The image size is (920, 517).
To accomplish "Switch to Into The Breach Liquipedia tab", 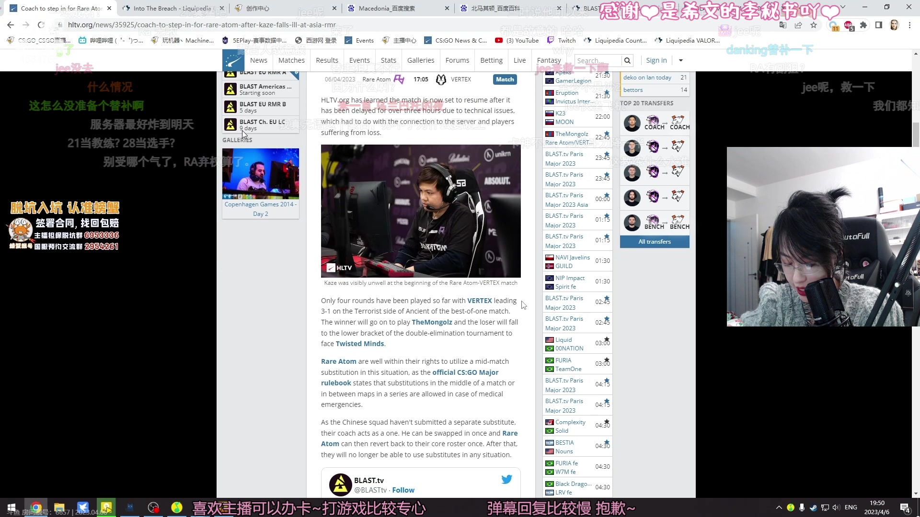I will click(x=172, y=8).
